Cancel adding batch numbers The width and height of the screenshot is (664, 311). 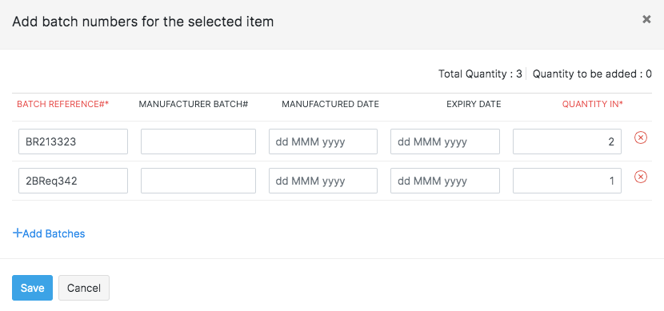[84, 288]
